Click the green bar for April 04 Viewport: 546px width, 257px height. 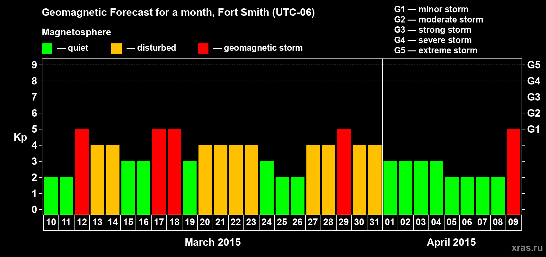click(436, 188)
